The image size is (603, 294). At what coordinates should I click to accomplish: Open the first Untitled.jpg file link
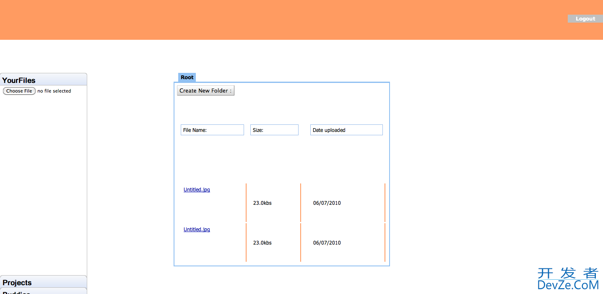[197, 190]
